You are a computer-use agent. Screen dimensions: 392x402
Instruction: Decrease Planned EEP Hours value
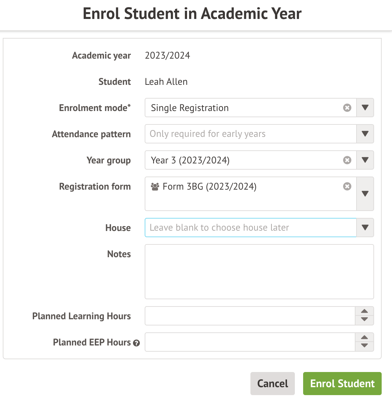click(364, 346)
